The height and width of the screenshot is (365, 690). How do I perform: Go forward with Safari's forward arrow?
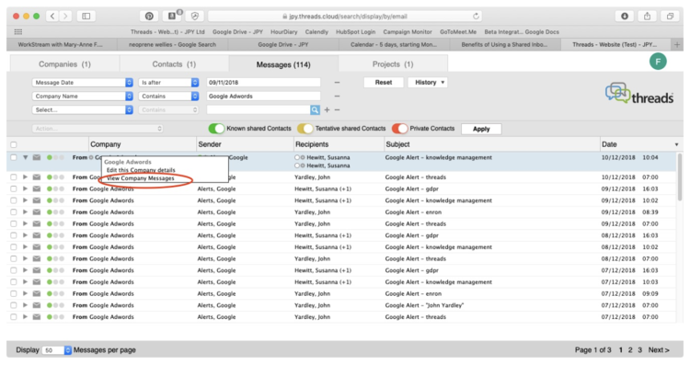pos(65,17)
